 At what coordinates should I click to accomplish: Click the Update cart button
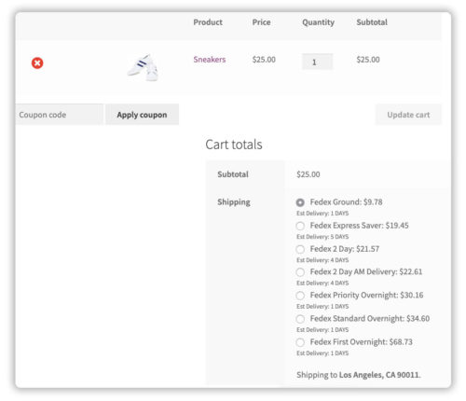point(408,115)
